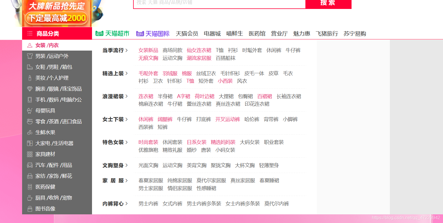Image resolution: width=443 pixels, height=223 pixels.
Task: Click the phone icon next to 手机/数码/电脑办公
Action: (30, 100)
